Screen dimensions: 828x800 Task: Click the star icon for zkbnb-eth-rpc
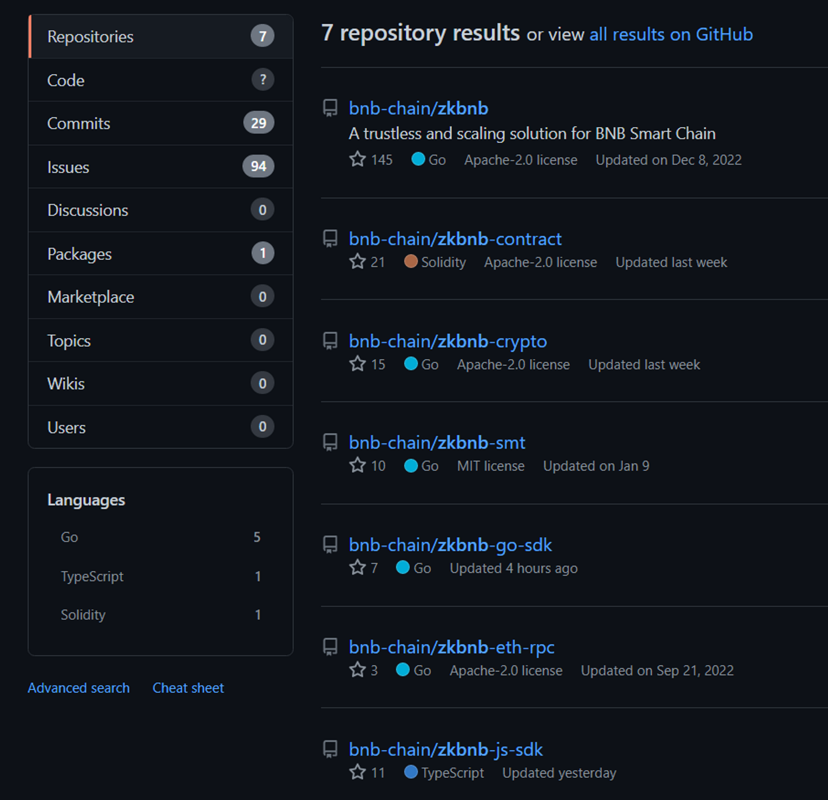coord(357,670)
